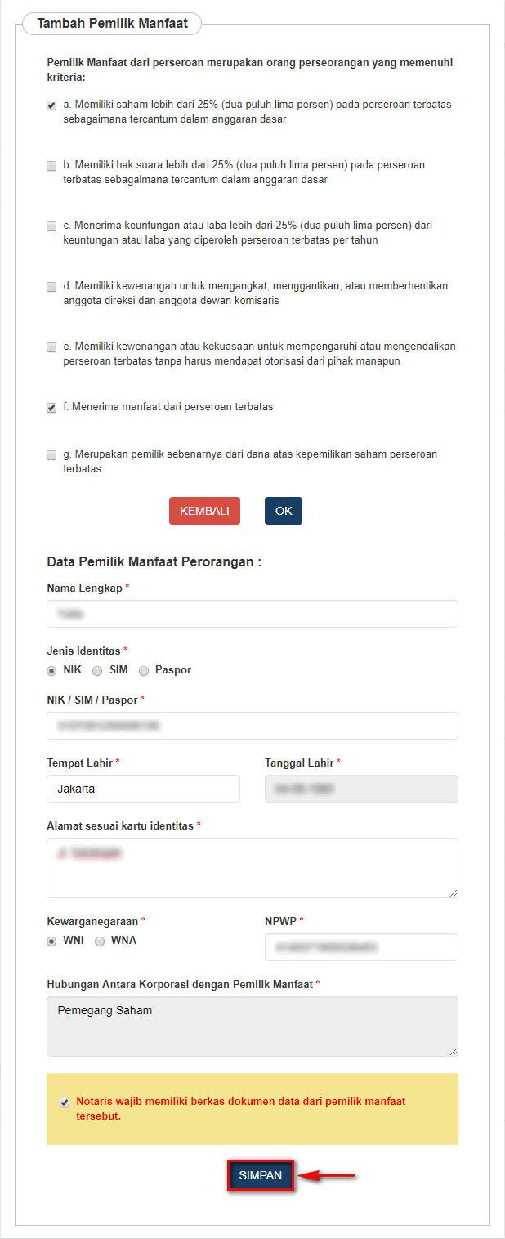This screenshot has height=1239, width=505.
Task: Click the Nama Lengkap input field
Action: 252,614
